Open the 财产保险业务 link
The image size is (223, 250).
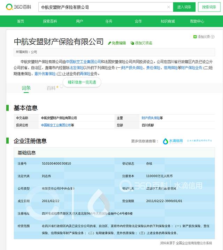point(192,68)
